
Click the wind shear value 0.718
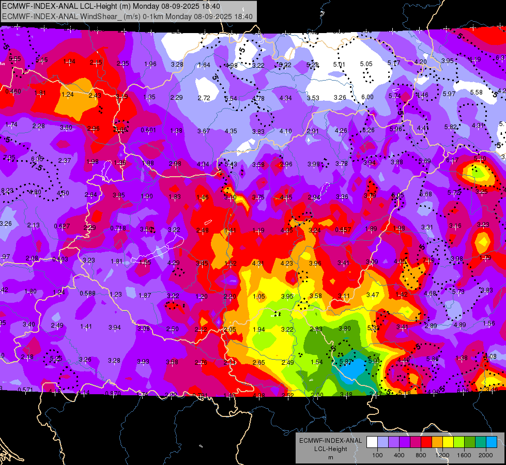118,228
